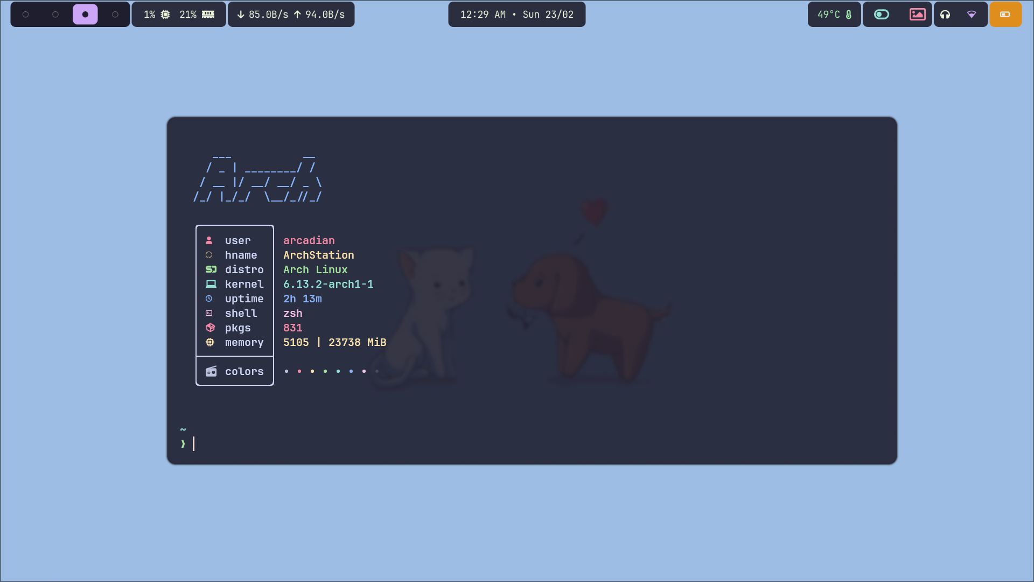
Task: Toggle the switch icon in top bar
Action: [x=882, y=15]
